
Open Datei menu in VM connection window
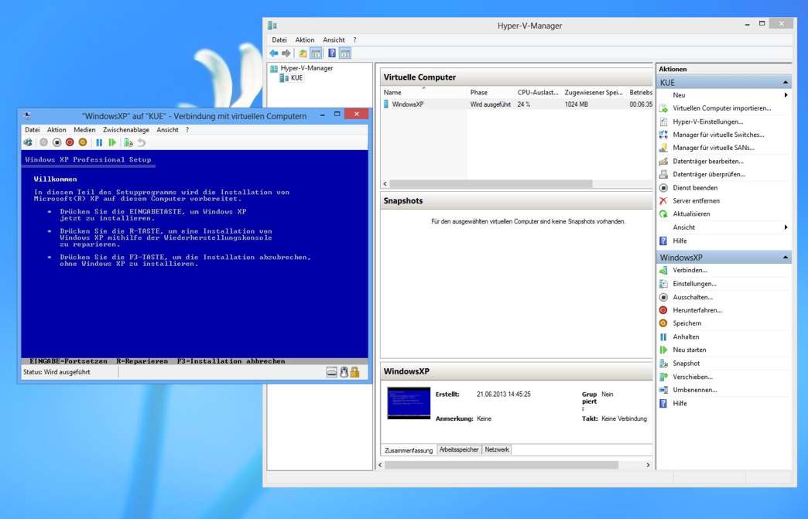coord(32,130)
